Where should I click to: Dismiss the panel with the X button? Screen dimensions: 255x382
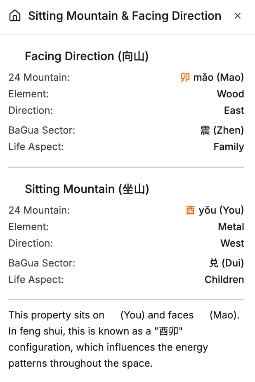point(238,16)
